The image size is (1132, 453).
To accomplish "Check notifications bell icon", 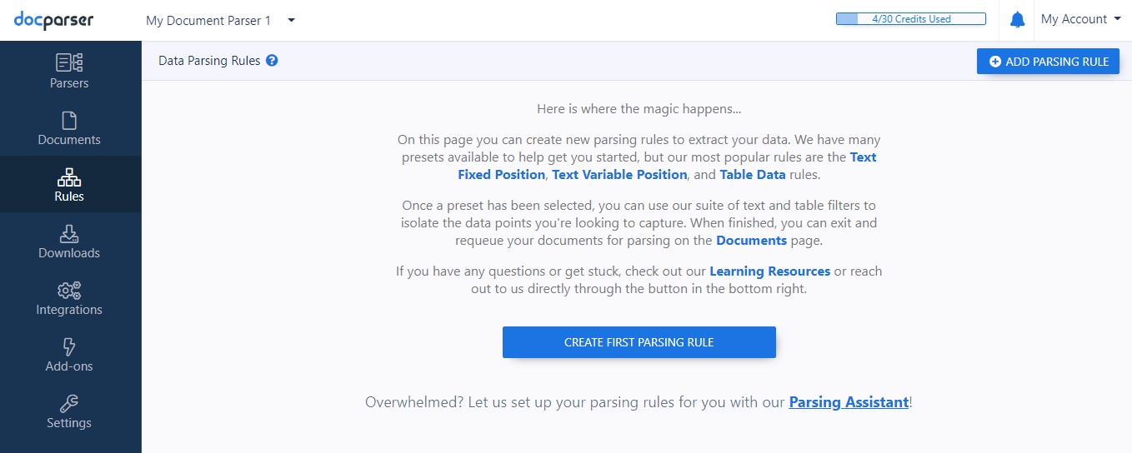I will click(x=1017, y=20).
